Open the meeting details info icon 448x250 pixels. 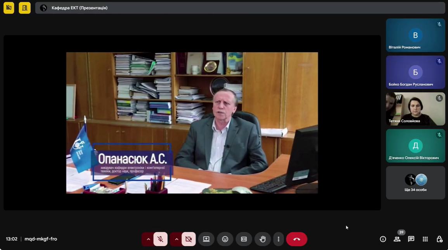pos(383,239)
